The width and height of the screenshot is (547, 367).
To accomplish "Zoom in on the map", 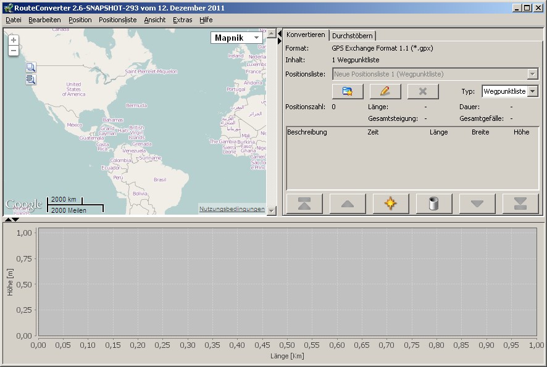I will 14,40.
